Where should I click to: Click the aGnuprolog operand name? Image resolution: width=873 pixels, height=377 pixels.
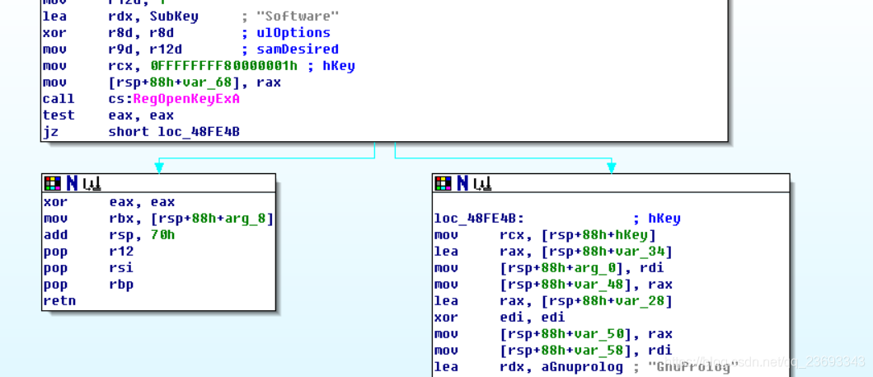[581, 367]
